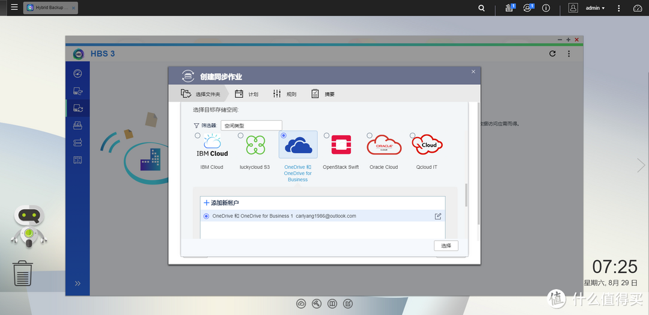
Task: Click the utility tools icon in bottom dock
Action: tap(317, 304)
